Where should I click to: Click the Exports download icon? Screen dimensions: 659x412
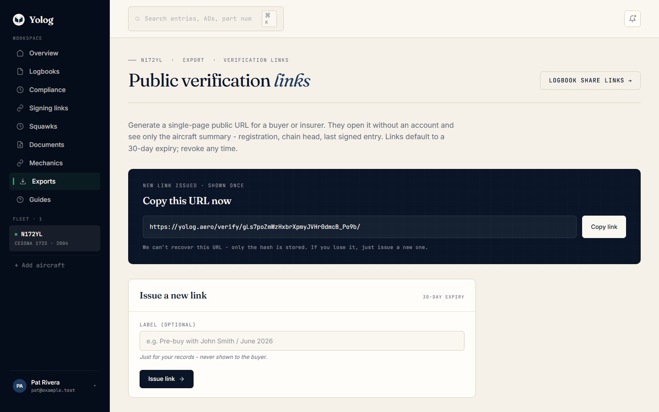click(23, 181)
